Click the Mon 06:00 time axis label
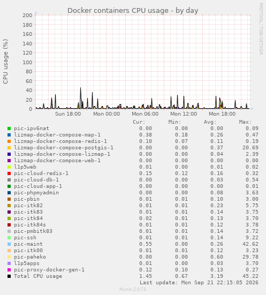The width and height of the screenshot is (266, 295). [x=145, y=114]
